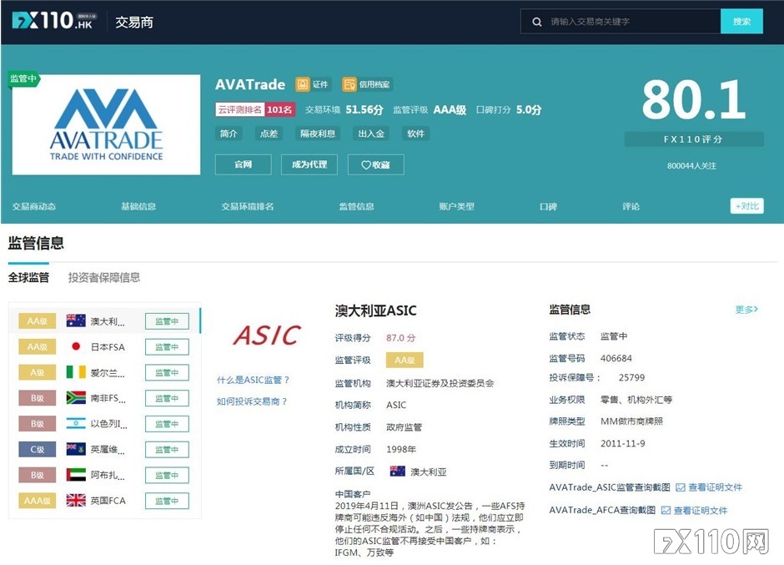Open the 点差 spread section
The width and height of the screenshot is (784, 565).
(269, 134)
